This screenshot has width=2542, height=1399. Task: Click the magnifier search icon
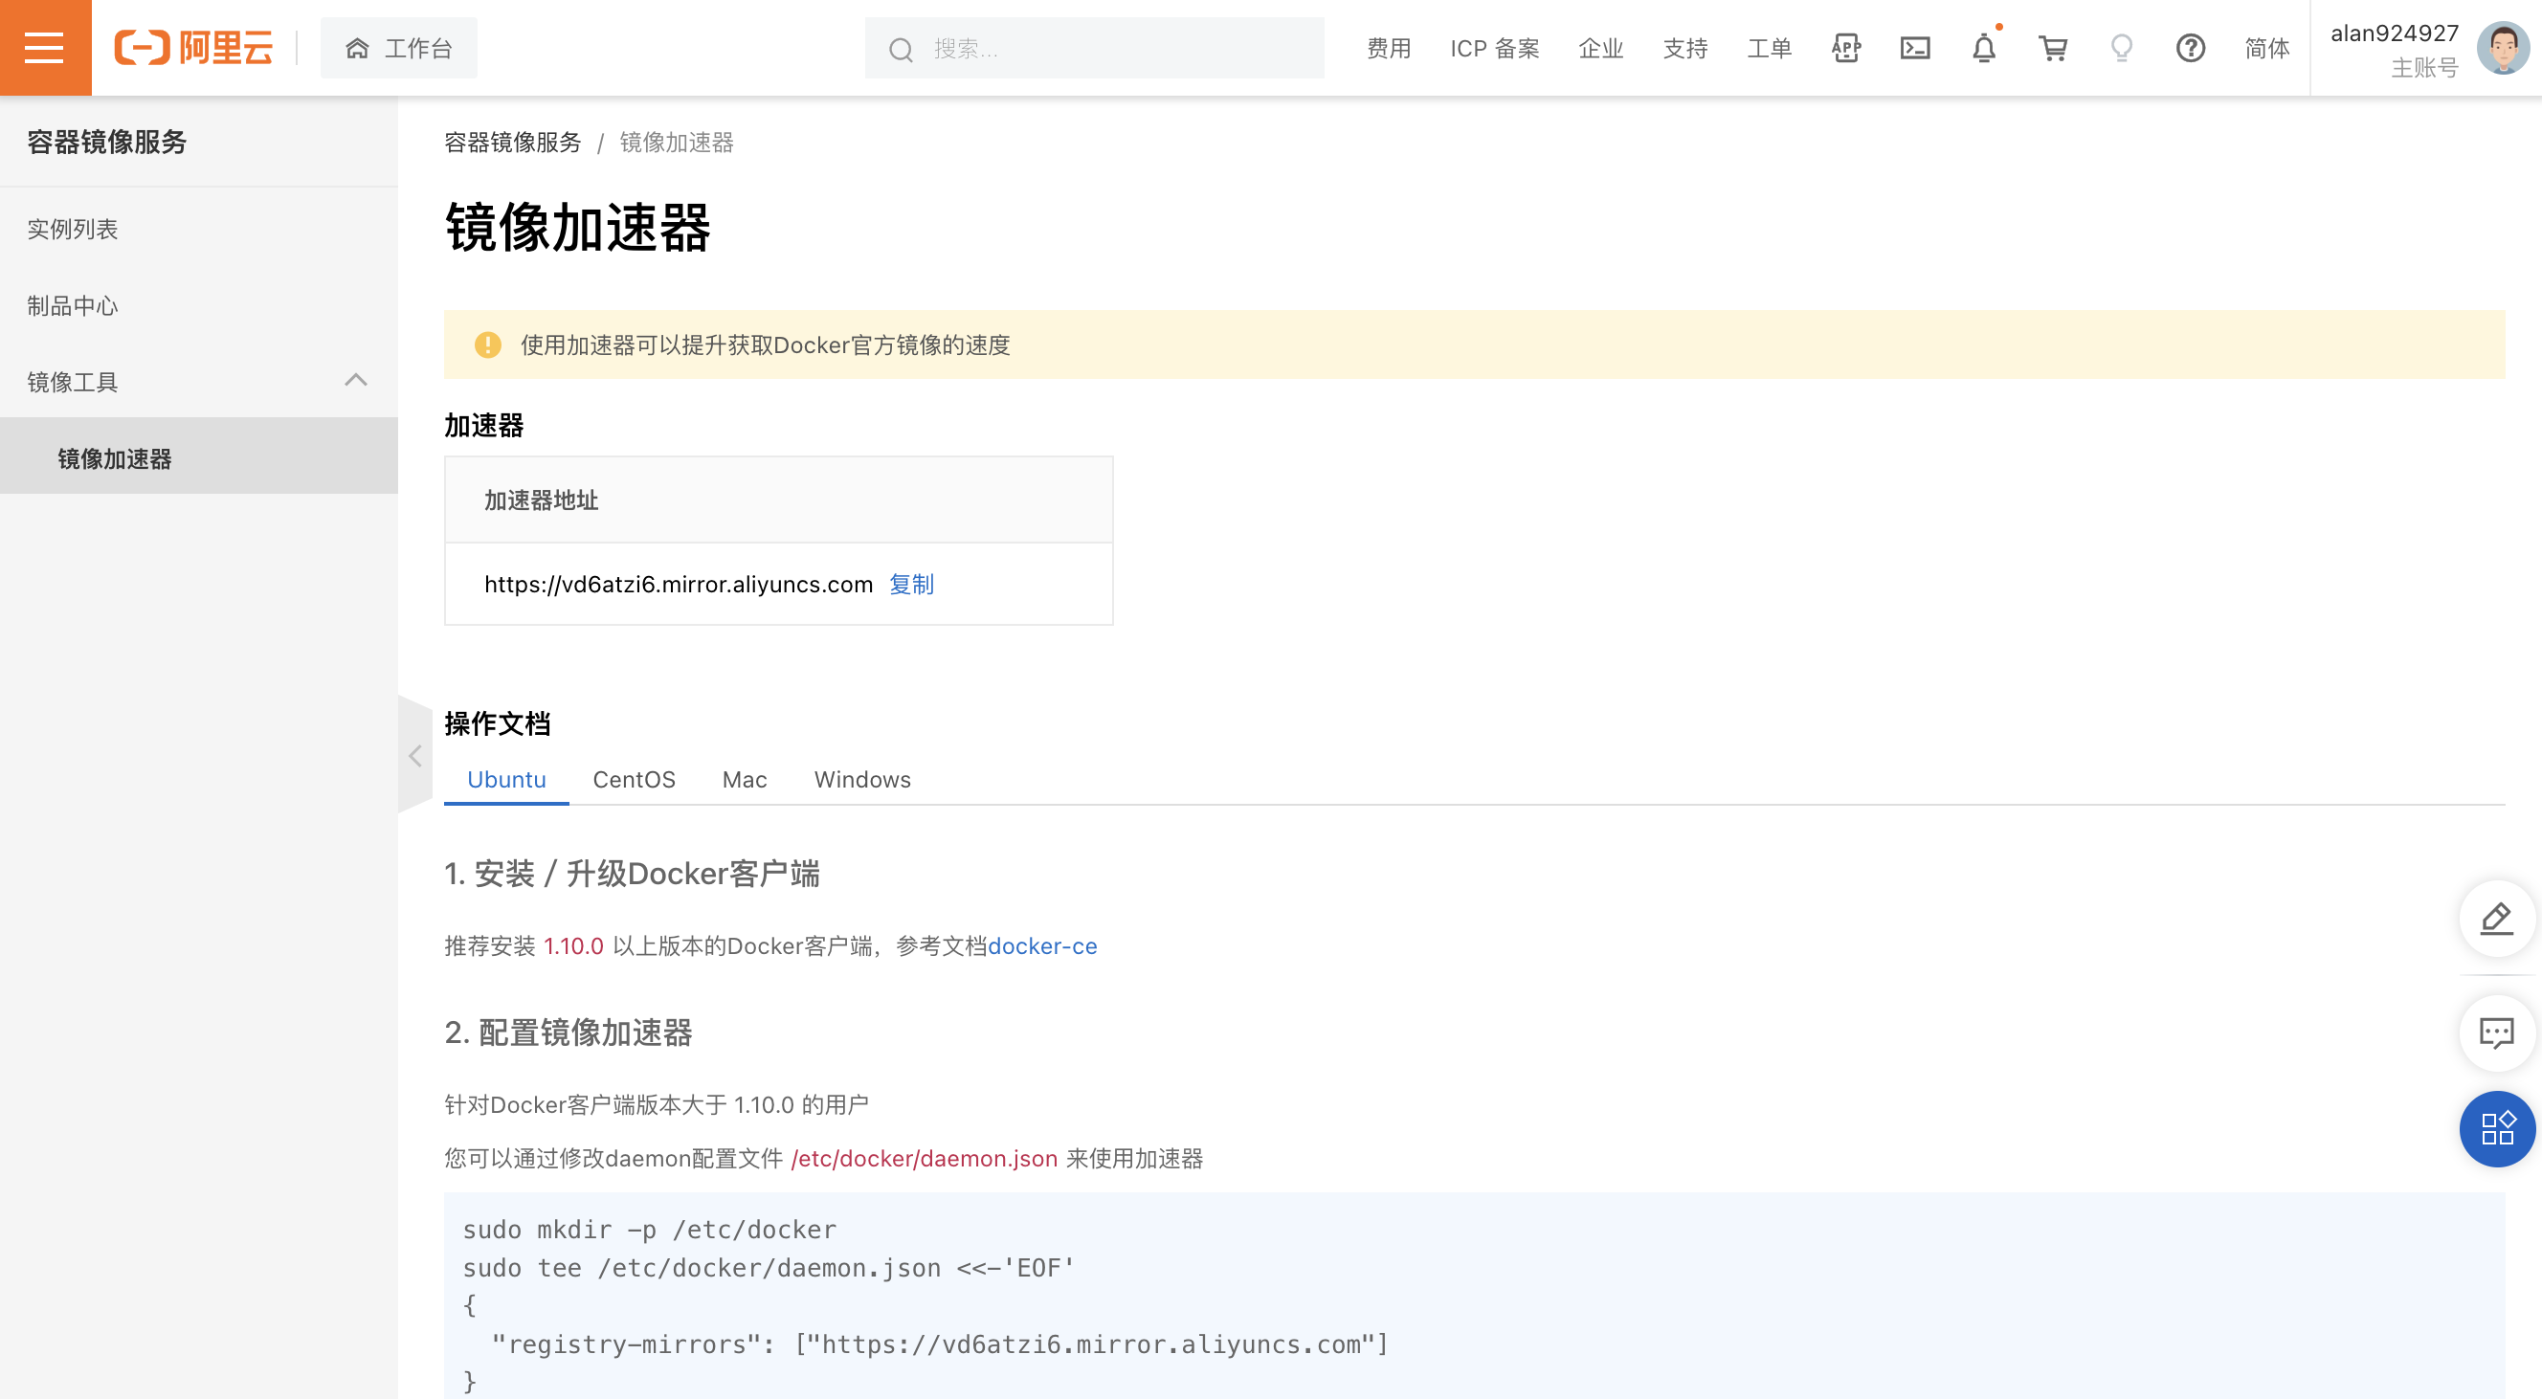point(900,50)
